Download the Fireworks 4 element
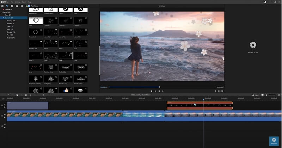This screenshot has width=282, height=148. 41,30
